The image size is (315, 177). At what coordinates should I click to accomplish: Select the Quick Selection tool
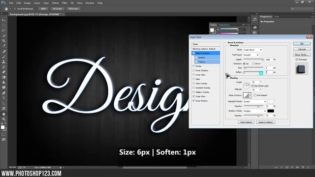(3, 36)
